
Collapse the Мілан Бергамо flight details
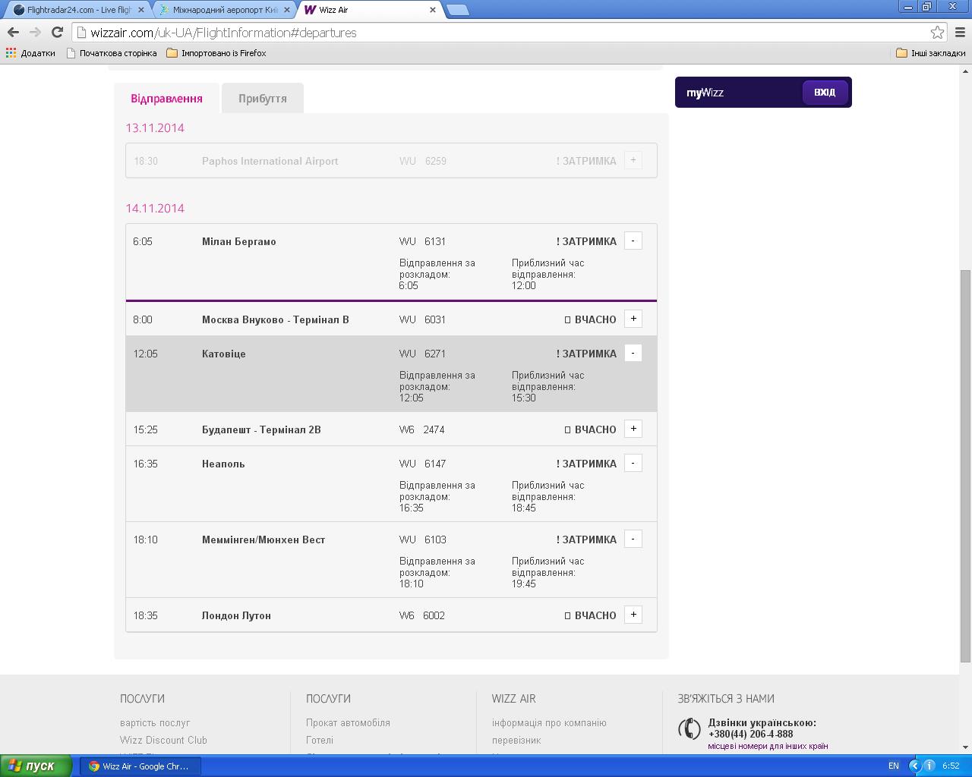[633, 241]
